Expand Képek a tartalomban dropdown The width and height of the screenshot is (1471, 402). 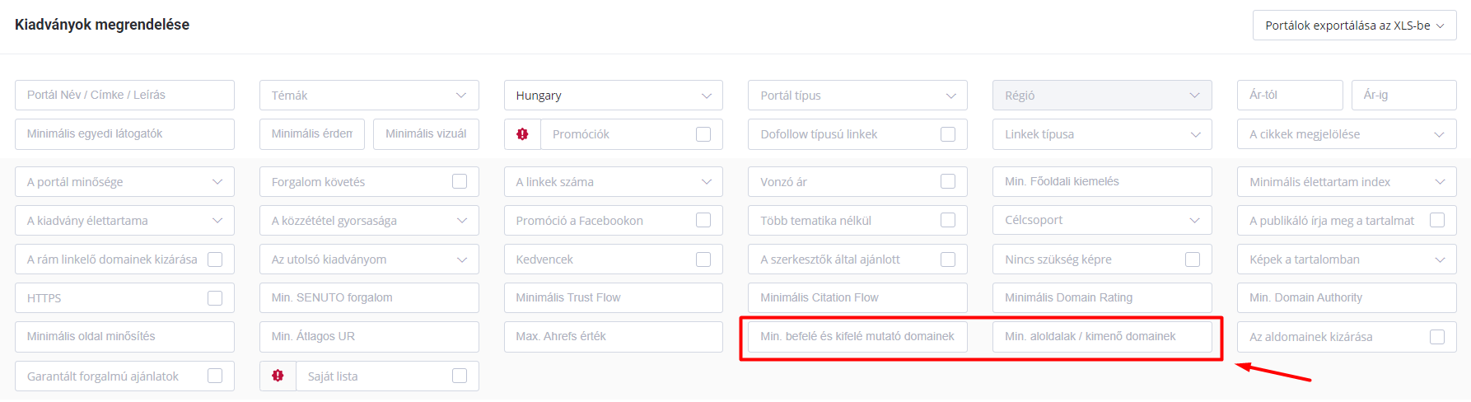click(x=1347, y=259)
